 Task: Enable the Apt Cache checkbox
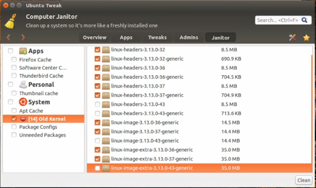pyautogui.click(x=14, y=111)
